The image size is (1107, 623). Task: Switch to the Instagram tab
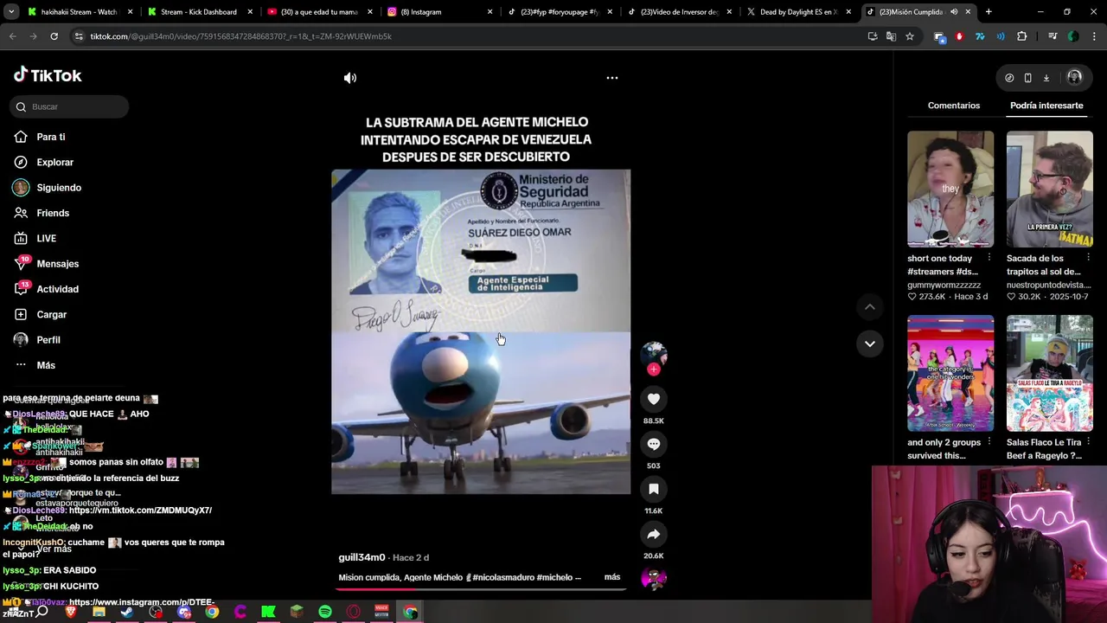(438, 12)
